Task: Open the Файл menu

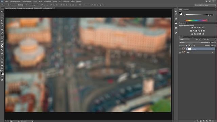Action: coord(7,2)
